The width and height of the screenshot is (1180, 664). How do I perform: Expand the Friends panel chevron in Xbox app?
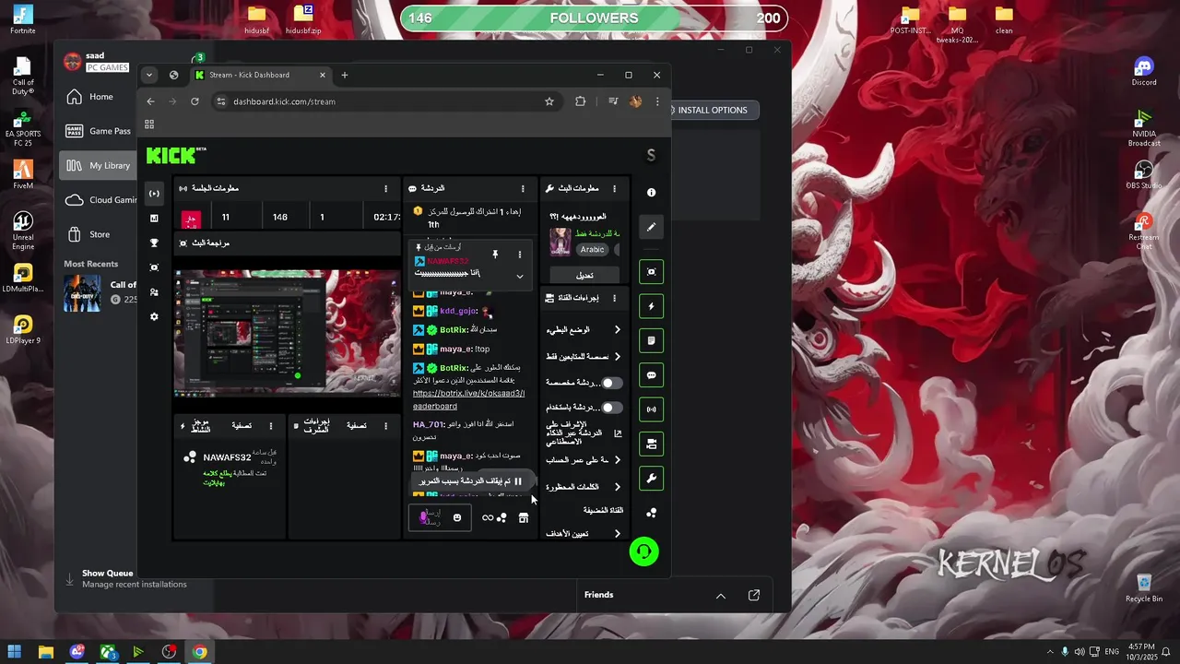tap(721, 596)
